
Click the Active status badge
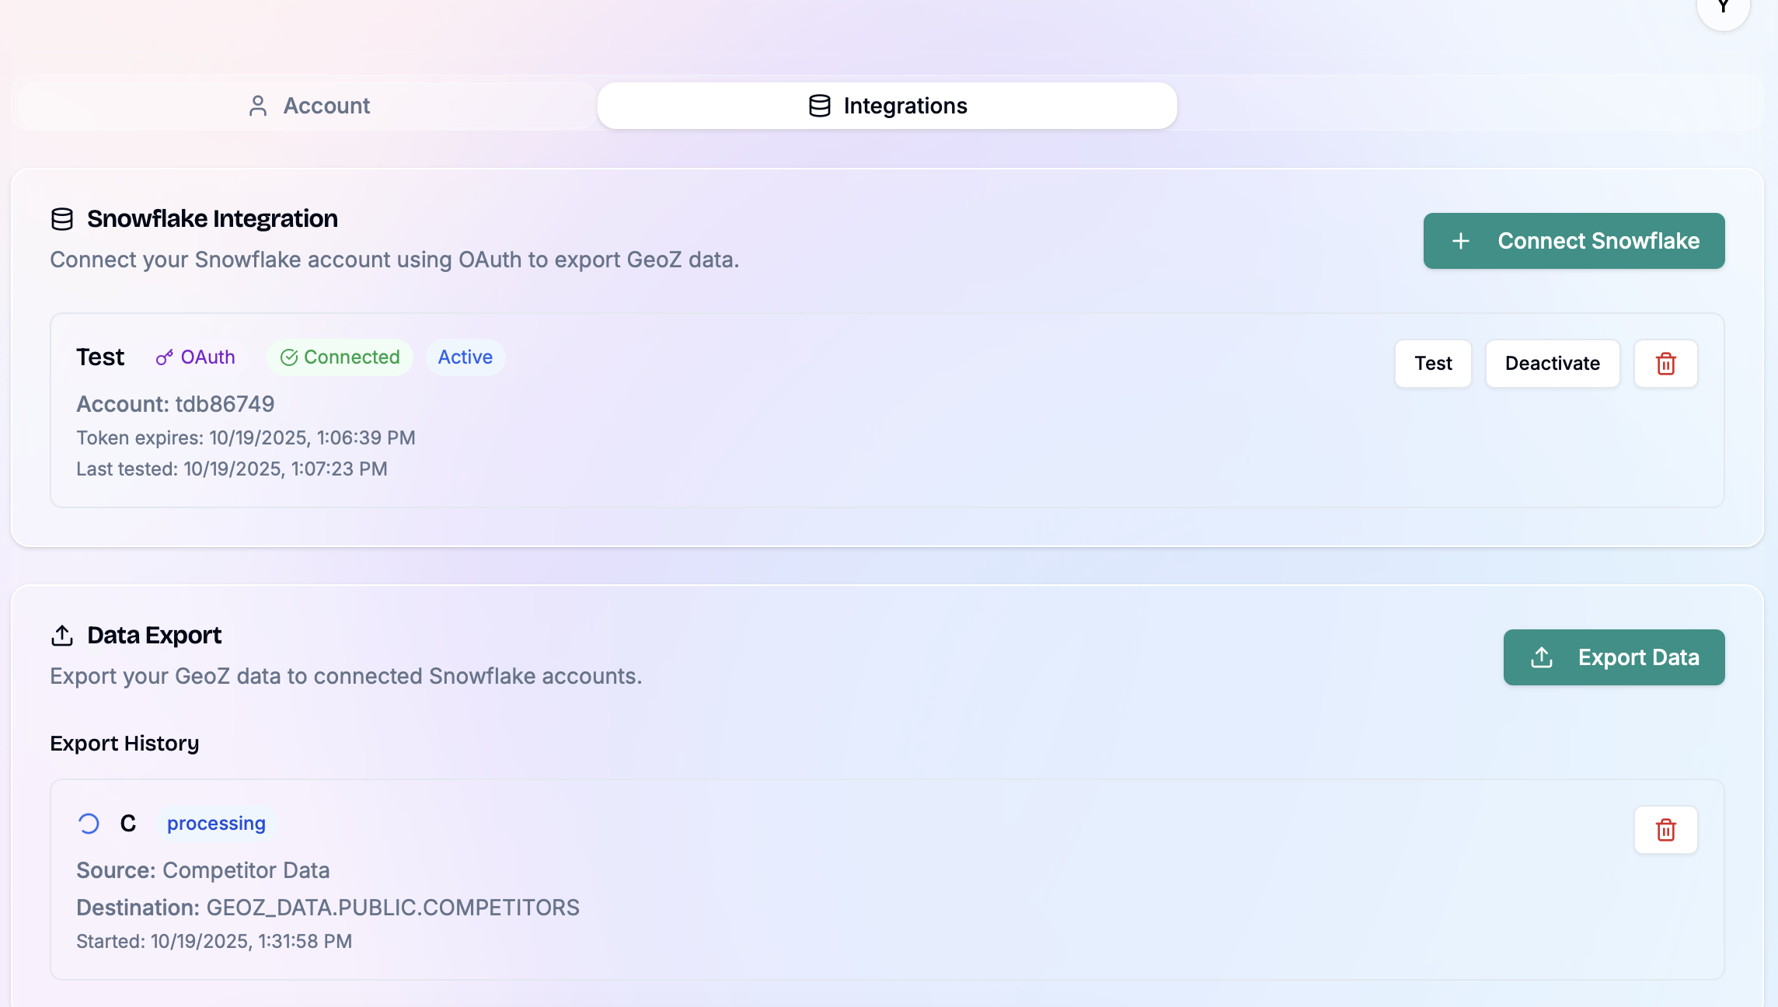(465, 357)
